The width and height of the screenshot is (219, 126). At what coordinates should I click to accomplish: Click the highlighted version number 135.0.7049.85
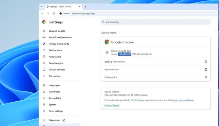click(125, 54)
